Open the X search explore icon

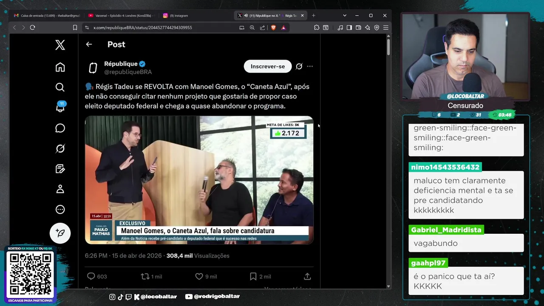pyautogui.click(x=60, y=87)
